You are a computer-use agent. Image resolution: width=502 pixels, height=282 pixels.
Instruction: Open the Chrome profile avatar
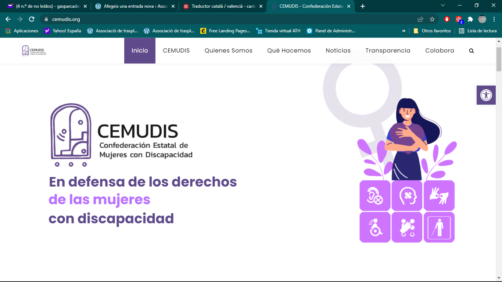pyautogui.click(x=482, y=19)
